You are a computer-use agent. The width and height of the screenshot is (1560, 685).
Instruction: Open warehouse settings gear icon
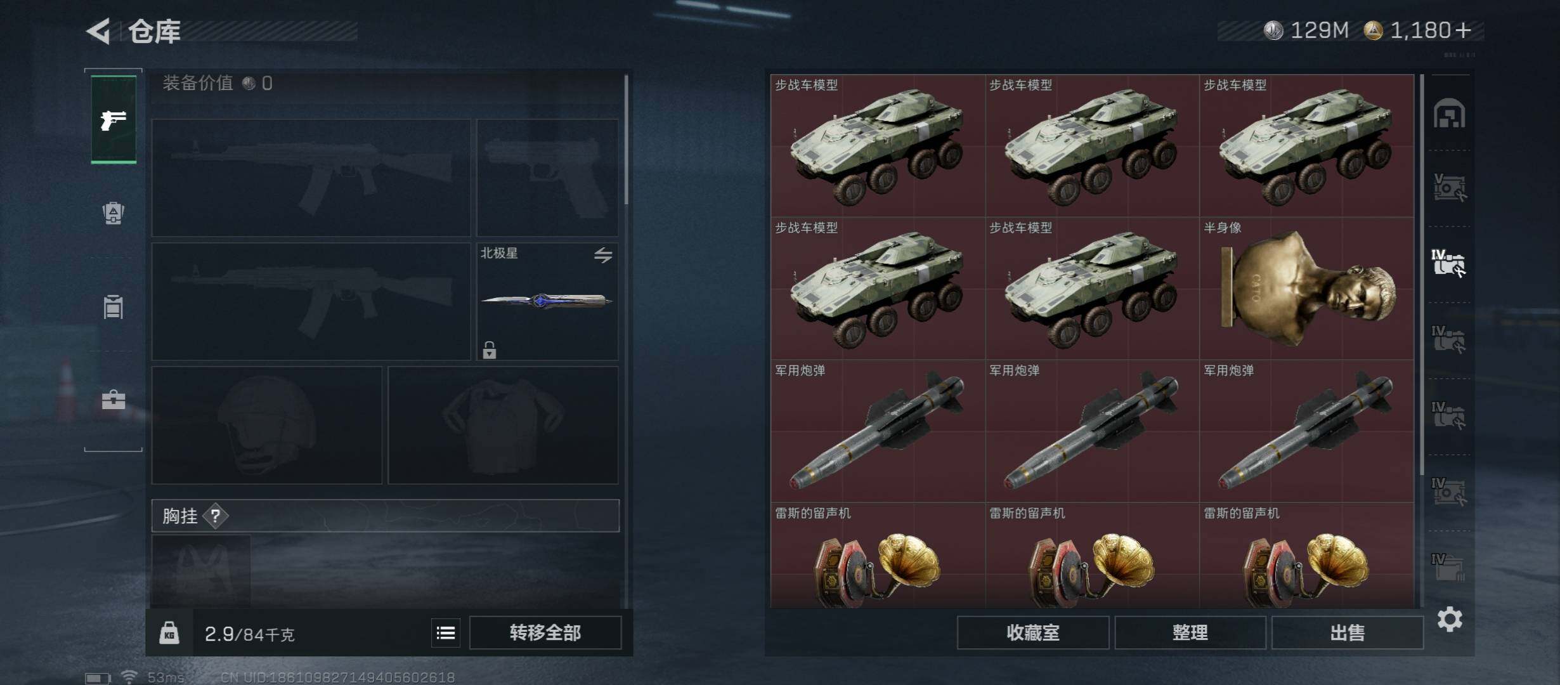click(x=1450, y=619)
